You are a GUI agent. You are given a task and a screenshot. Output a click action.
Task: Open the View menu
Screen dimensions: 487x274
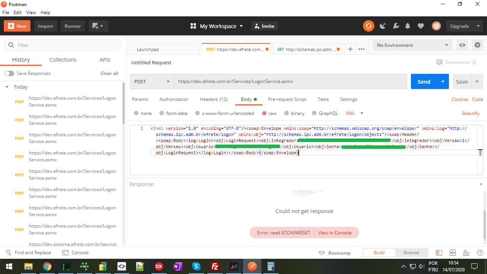[31, 13]
